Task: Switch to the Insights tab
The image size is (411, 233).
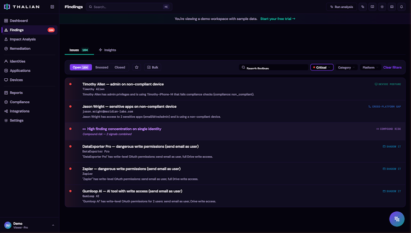Action: (107, 50)
